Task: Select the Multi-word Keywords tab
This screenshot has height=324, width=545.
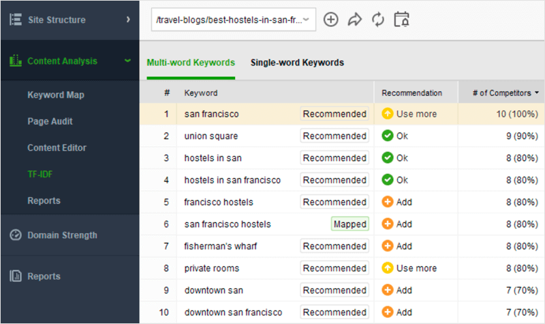Action: 191,62
